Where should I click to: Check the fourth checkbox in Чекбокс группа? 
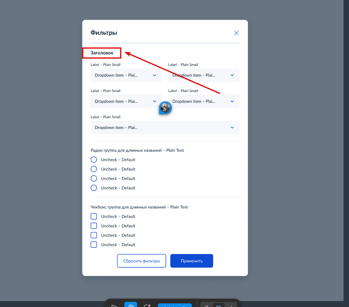point(94,245)
